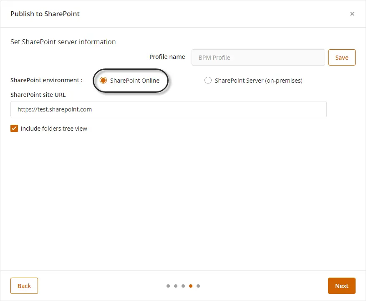
Task: Click the Profile name input field
Action: 258,58
